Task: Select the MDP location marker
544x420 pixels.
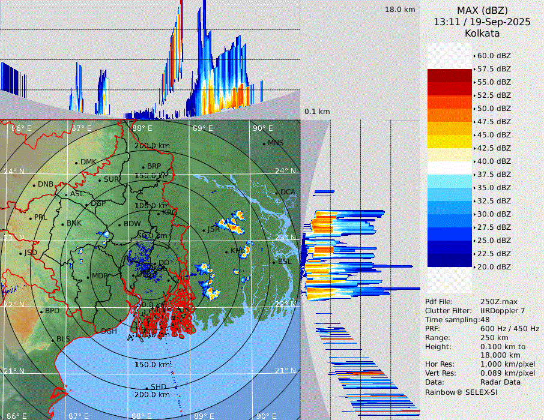Action: coord(88,276)
